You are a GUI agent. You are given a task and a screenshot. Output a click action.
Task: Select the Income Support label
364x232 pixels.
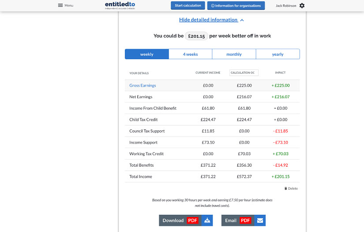[143, 142]
